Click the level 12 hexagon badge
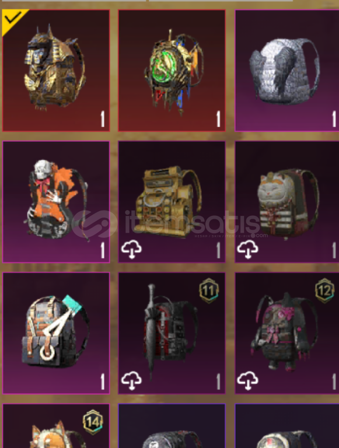 click(325, 291)
